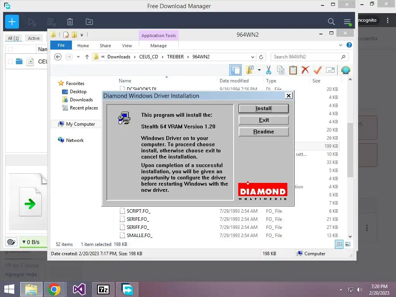Click the teal shell icon in Explorer toolbar

[345, 70]
